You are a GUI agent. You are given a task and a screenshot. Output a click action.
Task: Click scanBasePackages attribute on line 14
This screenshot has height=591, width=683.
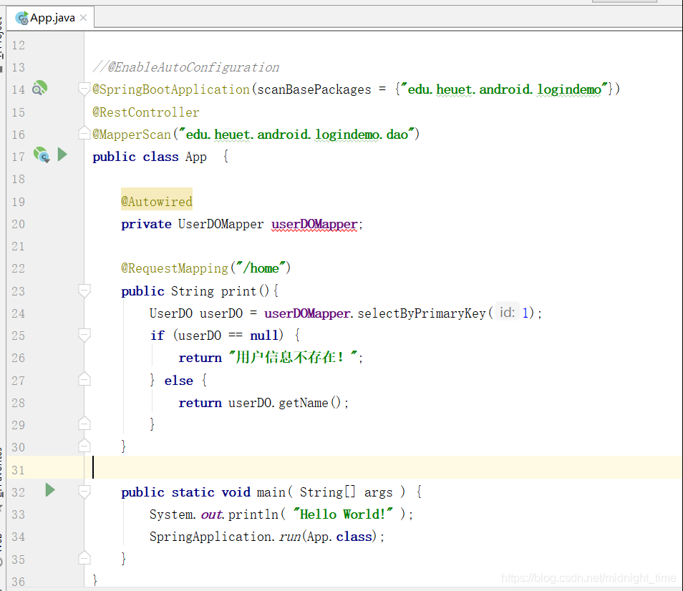point(314,89)
